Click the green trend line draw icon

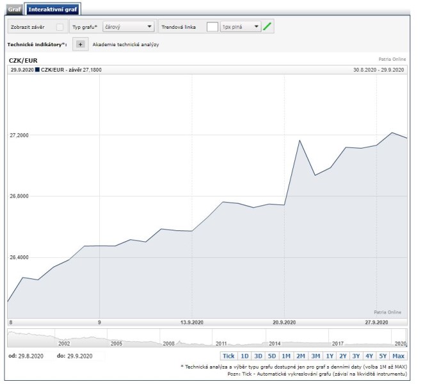coord(268,27)
